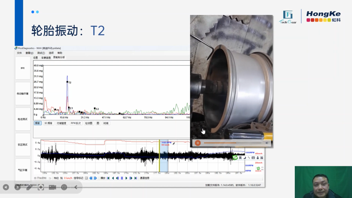Switch to 时域 time domain view
Screen dimensions: 352x198
[x=106, y=123]
